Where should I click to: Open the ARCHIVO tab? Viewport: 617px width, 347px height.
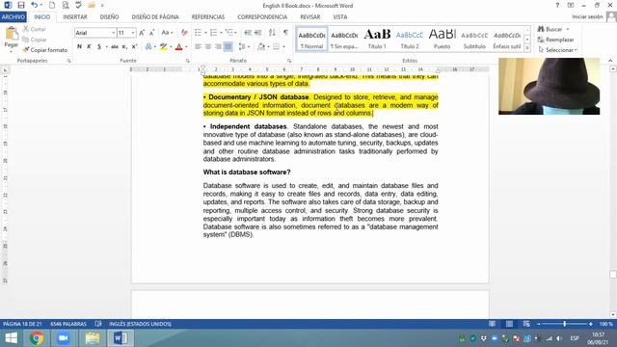click(13, 17)
